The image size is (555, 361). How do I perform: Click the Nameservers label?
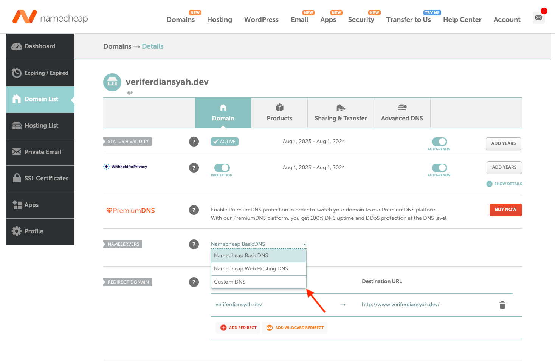coord(122,244)
